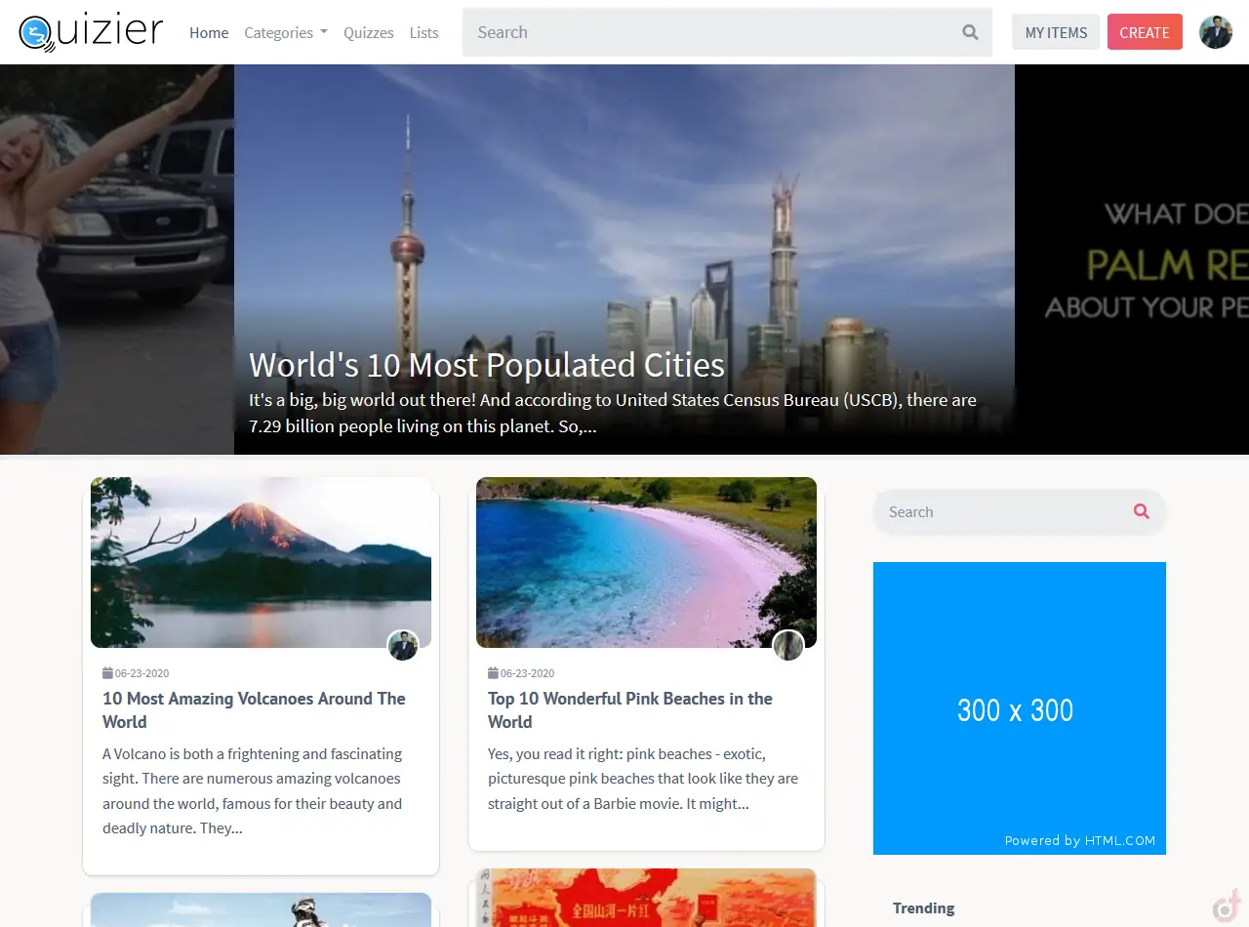Focus the sidebar Search input

click(1000, 511)
